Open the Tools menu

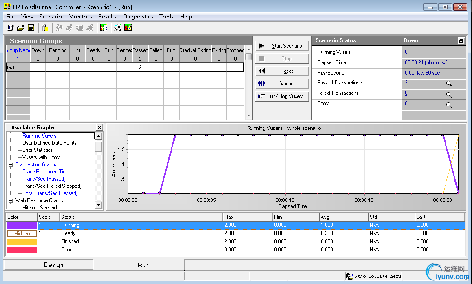(x=167, y=17)
